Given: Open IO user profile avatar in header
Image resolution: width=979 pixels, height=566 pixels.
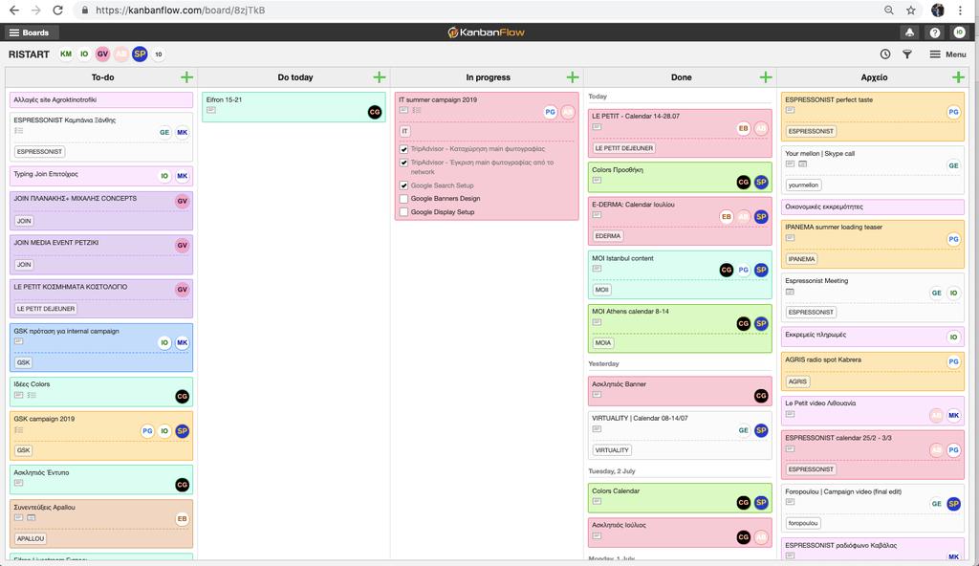Looking at the screenshot, I should (x=959, y=33).
